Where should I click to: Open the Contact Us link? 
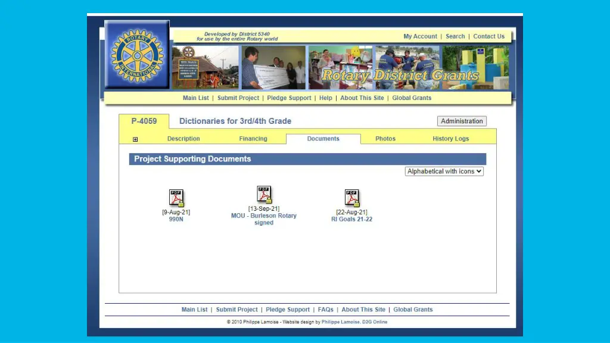point(488,36)
